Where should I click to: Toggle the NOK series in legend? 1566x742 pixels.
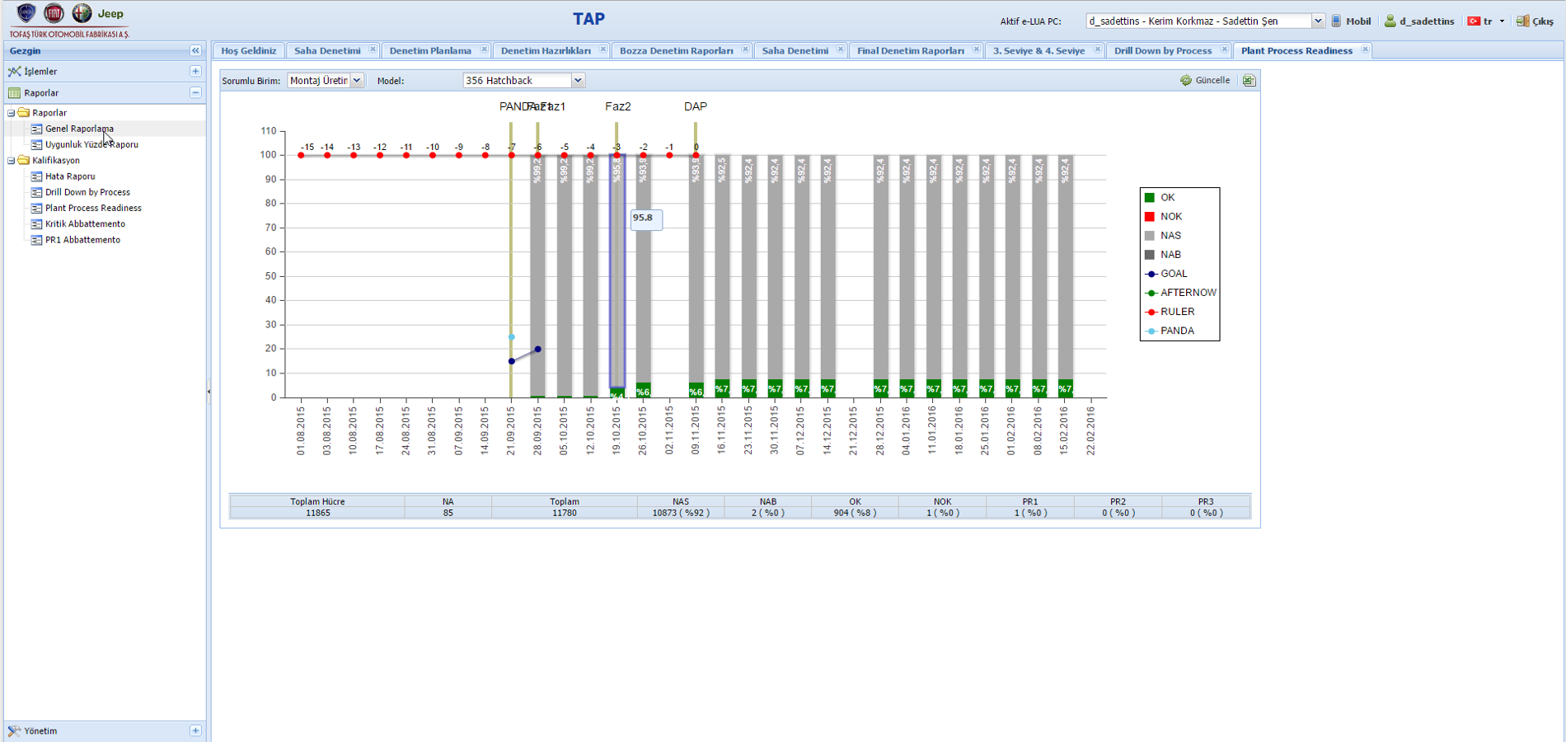[1163, 217]
